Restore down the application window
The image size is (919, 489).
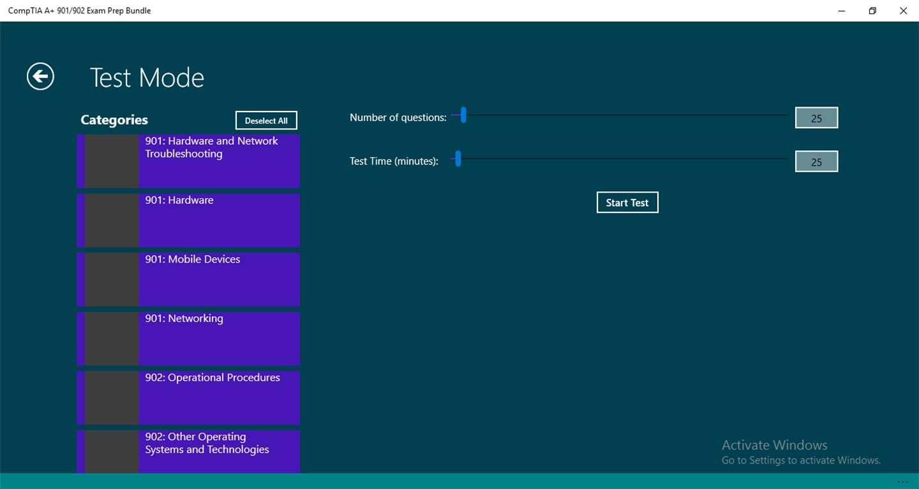(x=872, y=11)
